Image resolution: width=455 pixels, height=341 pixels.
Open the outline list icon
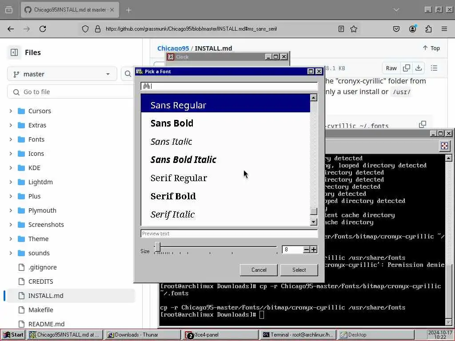click(434, 68)
